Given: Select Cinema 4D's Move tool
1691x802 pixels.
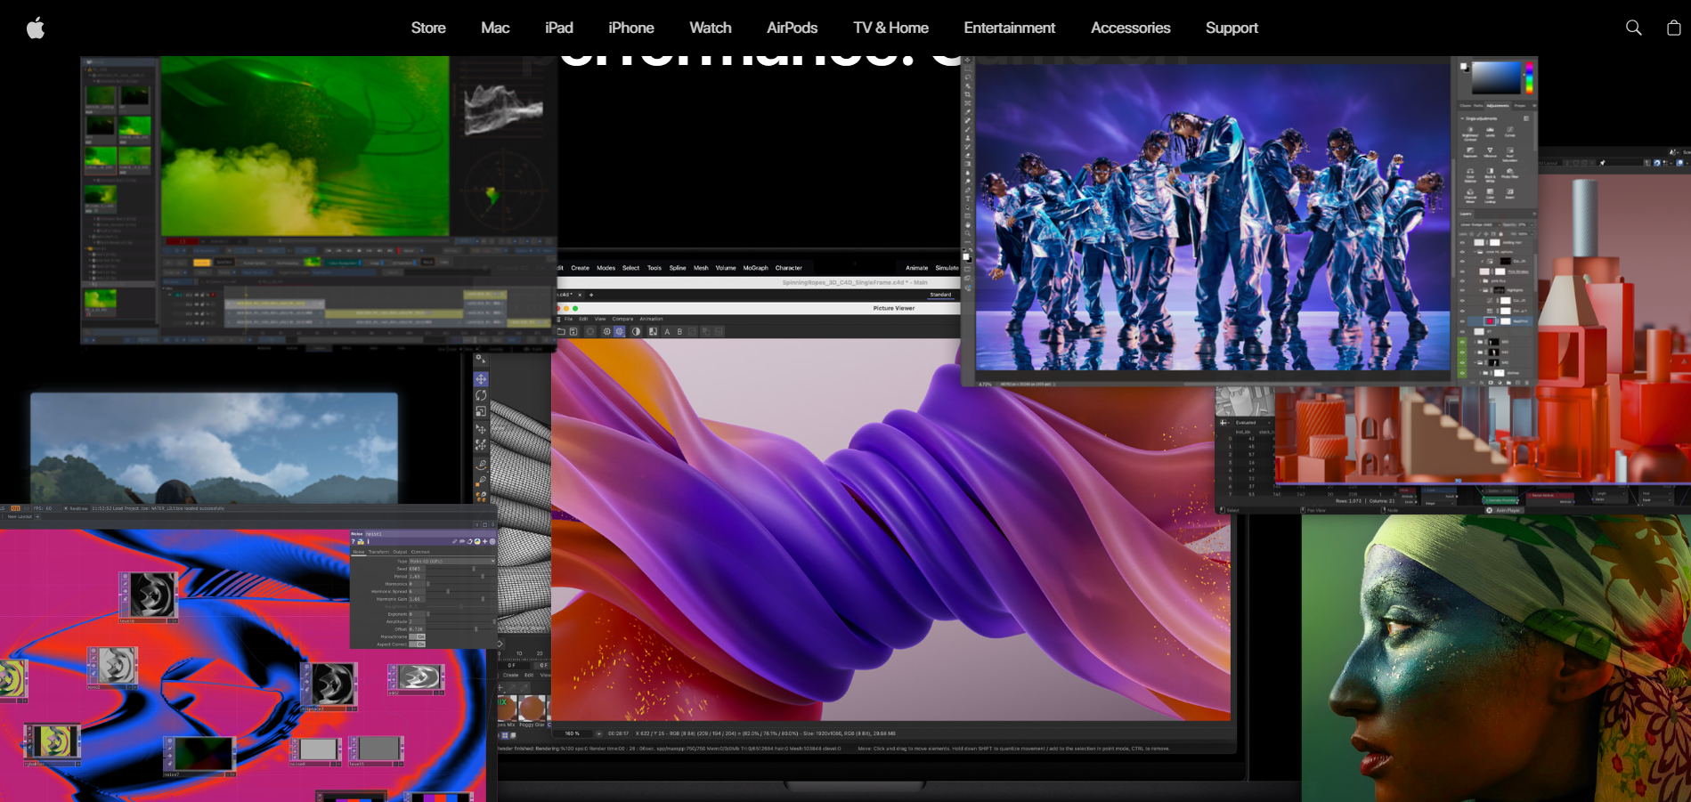Looking at the screenshot, I should [481, 379].
